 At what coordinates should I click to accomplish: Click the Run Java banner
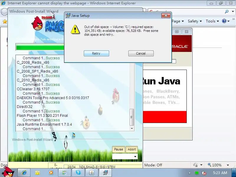coord(165,90)
